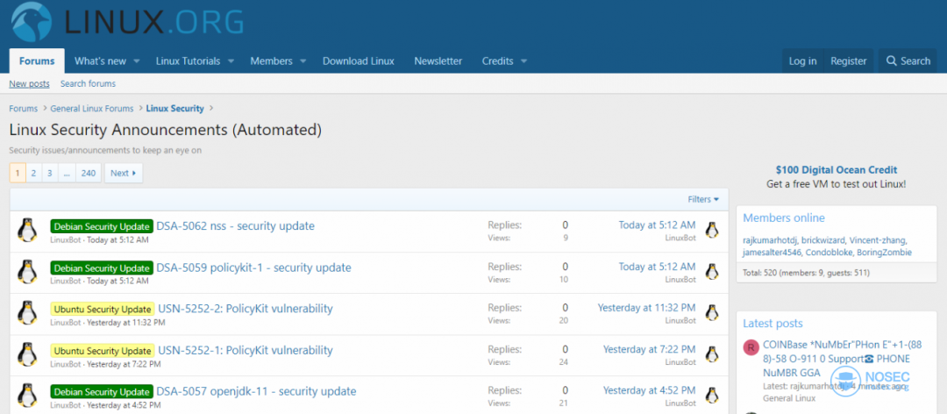The height and width of the screenshot is (414, 947).
Task: Select current page 1 in pagination
Action: [x=18, y=173]
